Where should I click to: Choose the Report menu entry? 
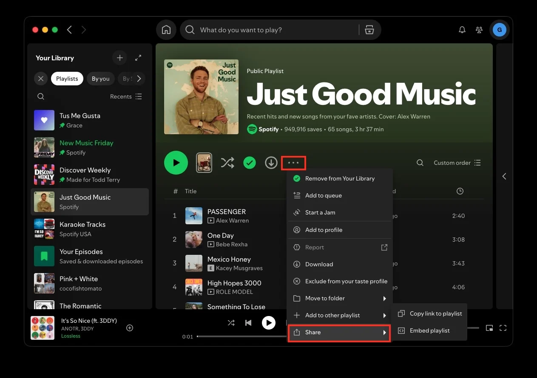(x=340, y=247)
